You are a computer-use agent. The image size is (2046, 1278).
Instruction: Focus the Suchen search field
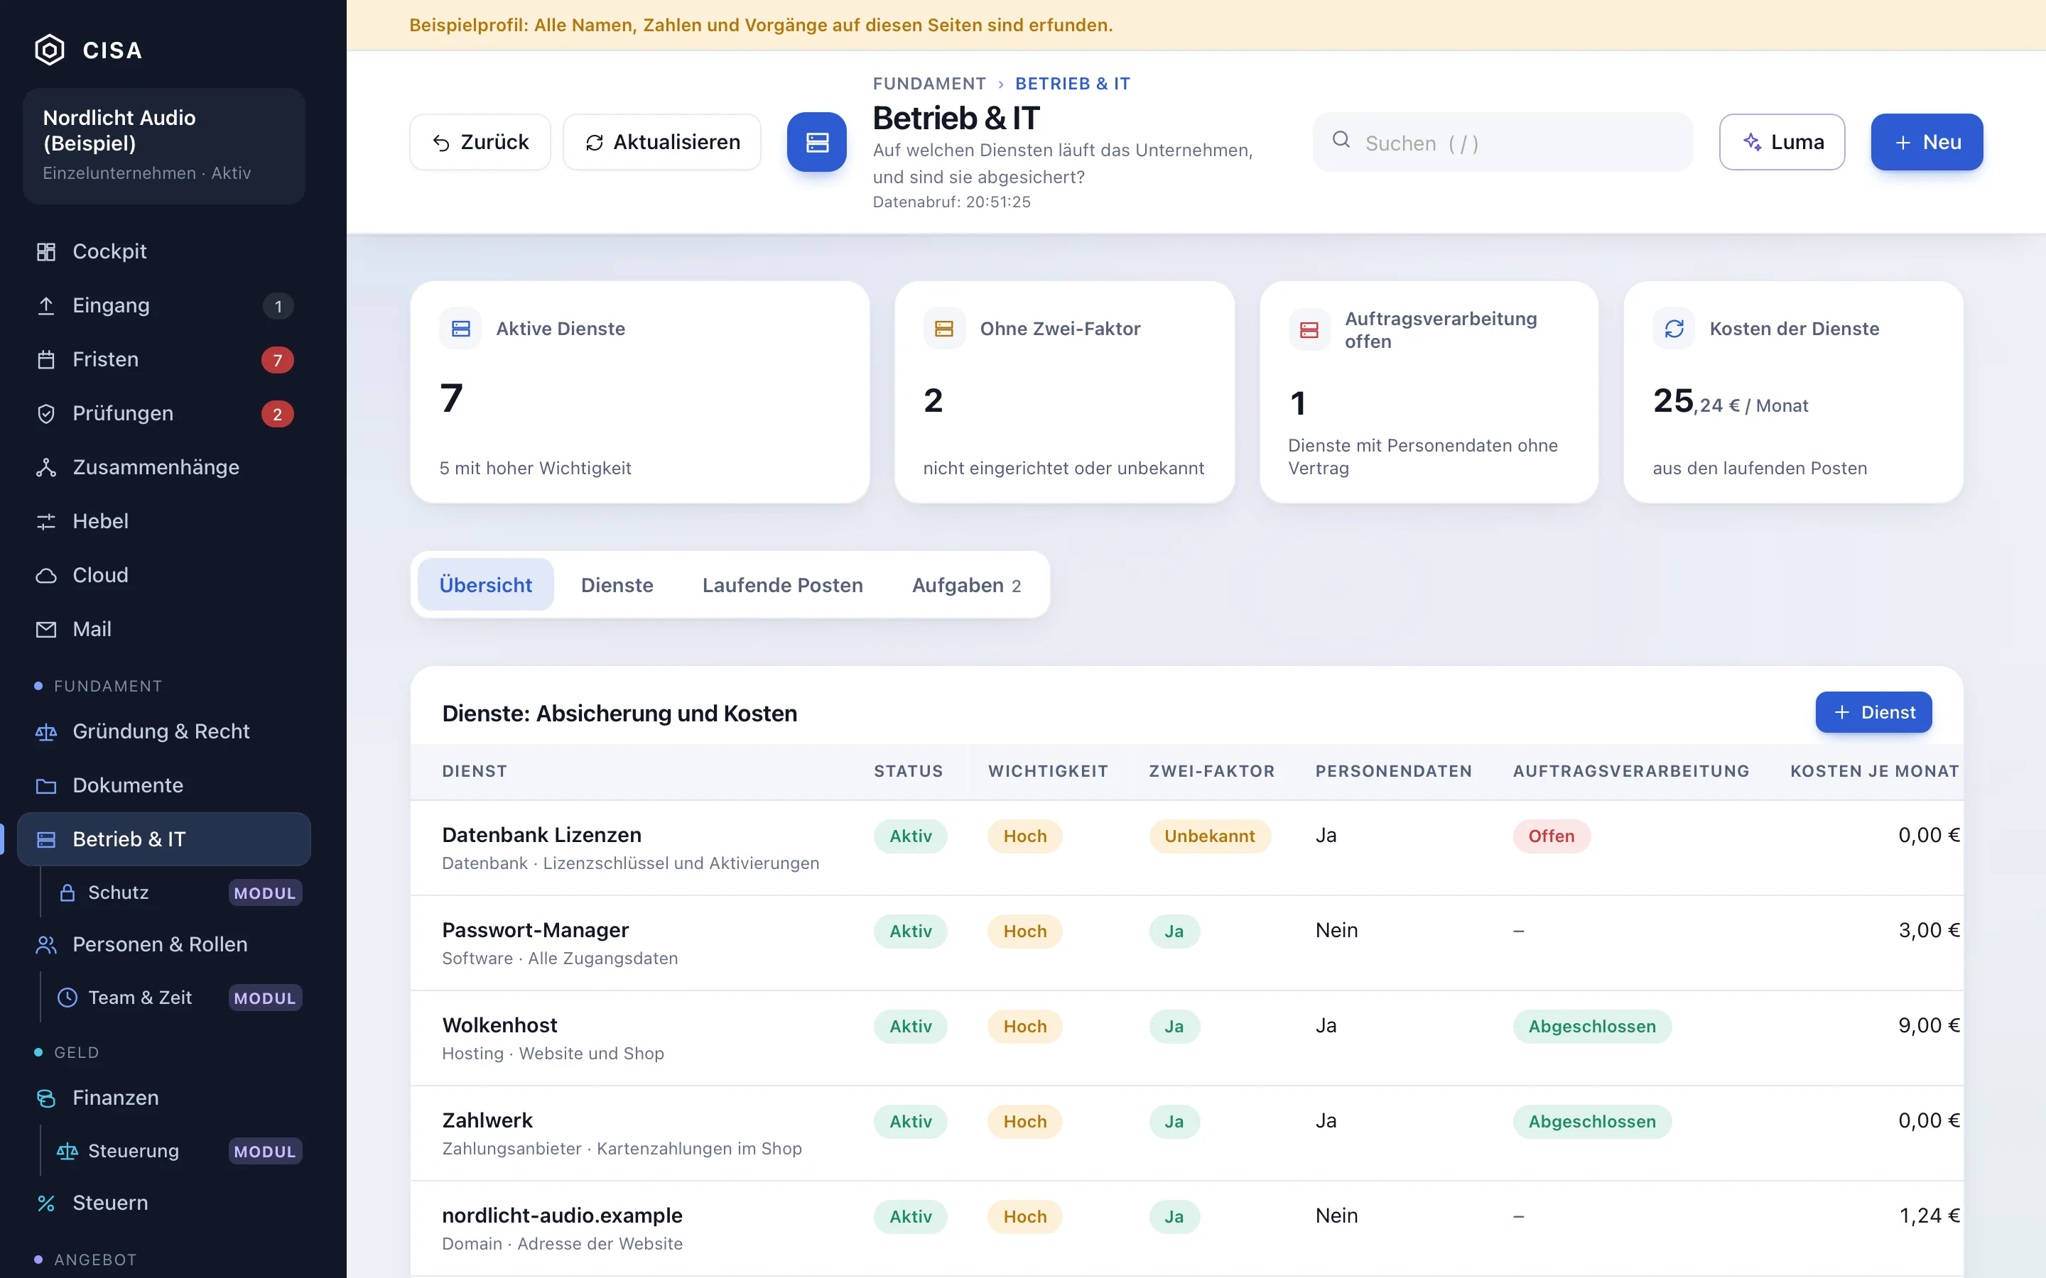[1503, 142]
